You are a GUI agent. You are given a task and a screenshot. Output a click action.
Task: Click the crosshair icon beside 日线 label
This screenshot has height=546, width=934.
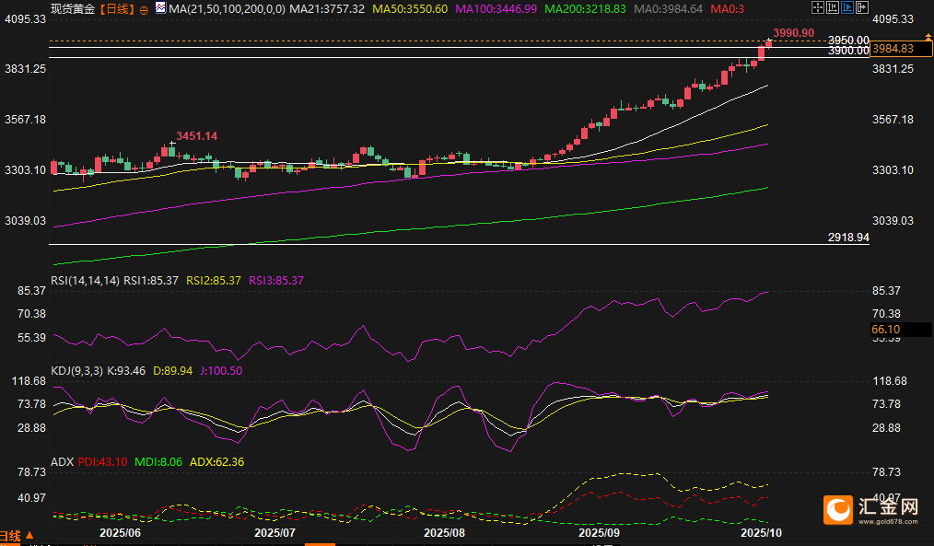[144, 8]
